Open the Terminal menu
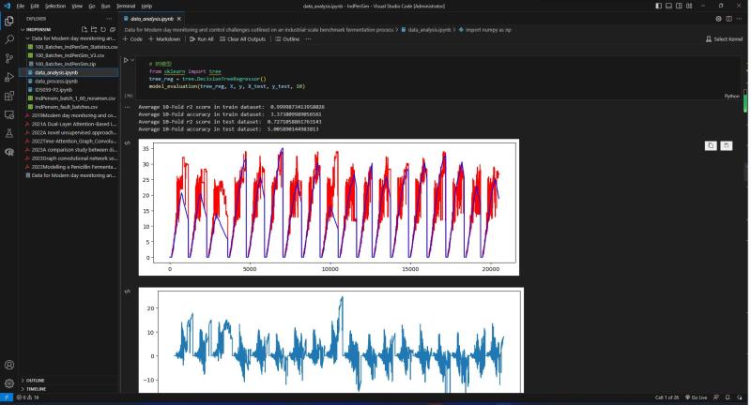 click(126, 6)
